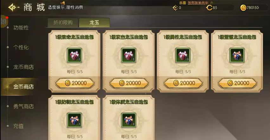This screenshot has width=270, height=140.
Task: Tap the diamond currency icon showing 0
Action: click(x=175, y=8)
